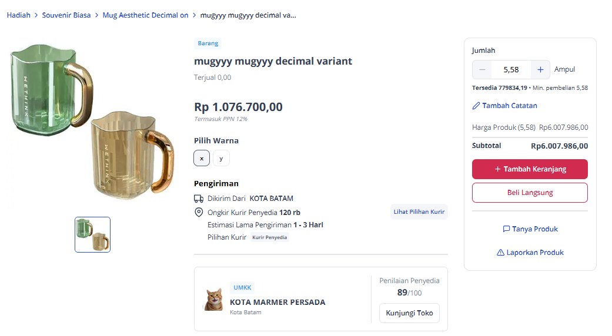
Task: Click the chat icon beside Tanya Produk
Action: [506, 229]
